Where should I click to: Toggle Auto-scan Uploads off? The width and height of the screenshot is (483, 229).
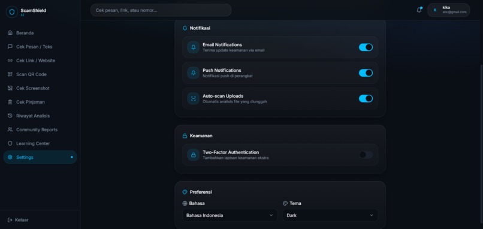pyautogui.click(x=366, y=99)
